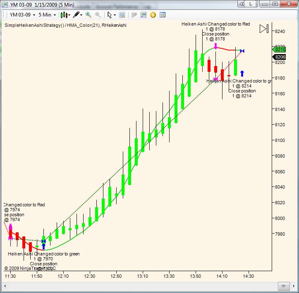
Task: Click the horizontal scrollbar thumb
Action: [284, 286]
